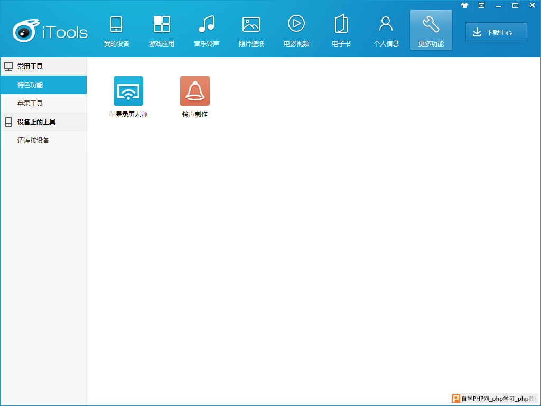The height and width of the screenshot is (406, 541).
Task: Click the 常用工具 sidebar header
Action: pyautogui.click(x=43, y=66)
